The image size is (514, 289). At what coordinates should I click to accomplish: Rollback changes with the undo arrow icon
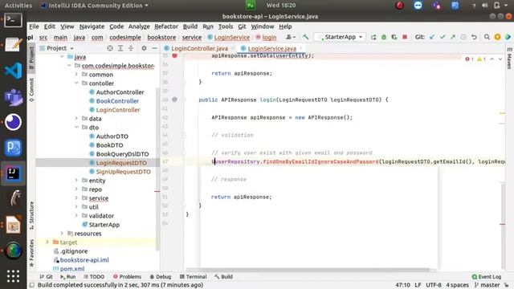pyautogui.click(x=474, y=37)
